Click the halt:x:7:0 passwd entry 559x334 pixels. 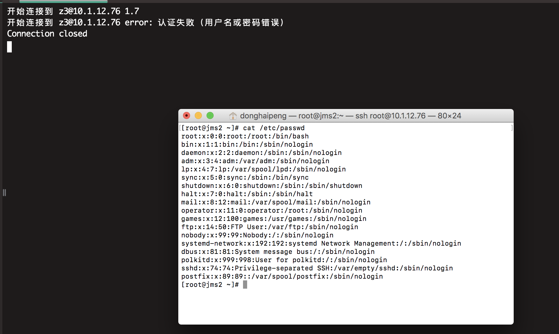point(247,194)
